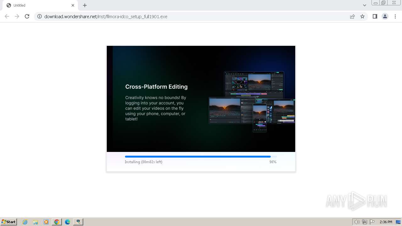
Task: Expand the tab search chevron
Action: (x=365, y=5)
